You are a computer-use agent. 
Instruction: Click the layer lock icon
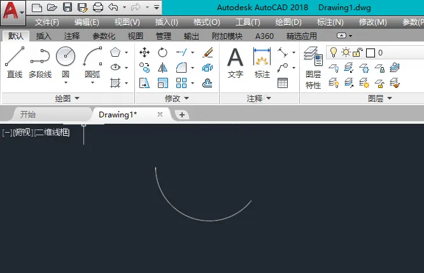click(379, 68)
